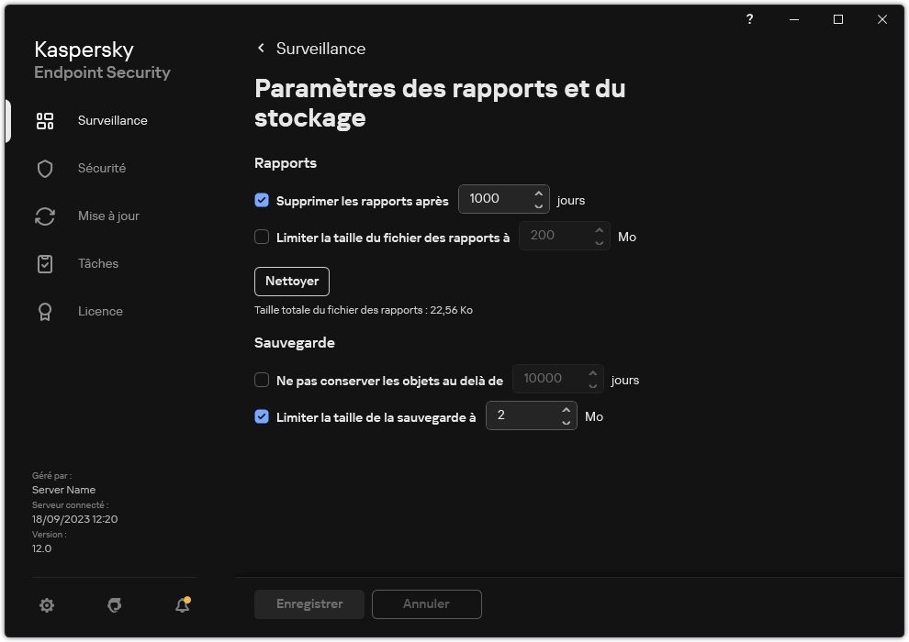Select the Surveillance icon in the sidebar

point(44,120)
